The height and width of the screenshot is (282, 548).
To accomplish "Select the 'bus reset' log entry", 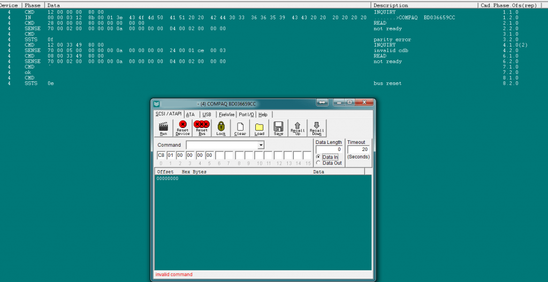I will pos(387,83).
